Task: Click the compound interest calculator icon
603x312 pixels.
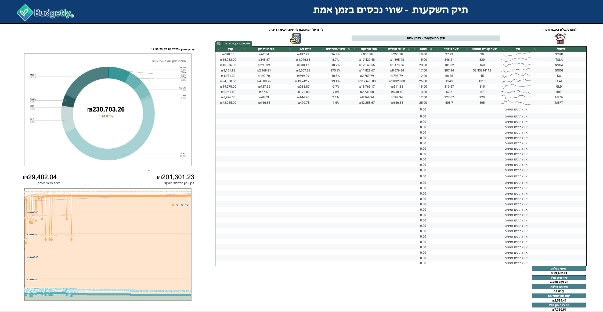Action: [x=295, y=38]
